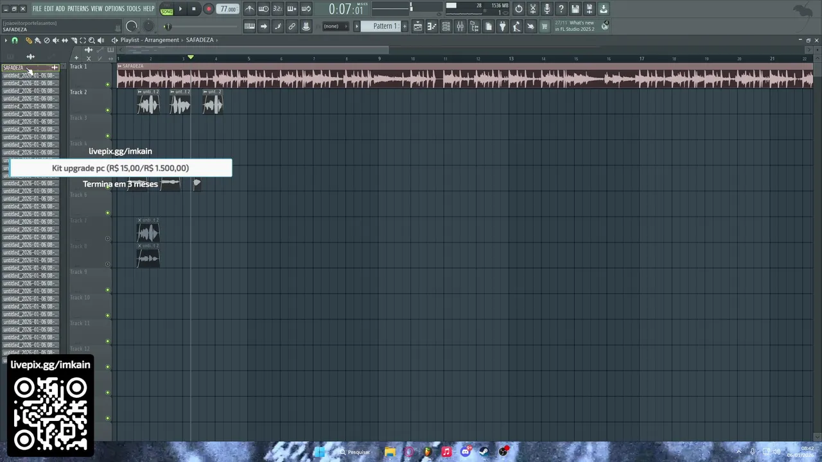
Task: Click the undo history icon
Action: point(519,9)
